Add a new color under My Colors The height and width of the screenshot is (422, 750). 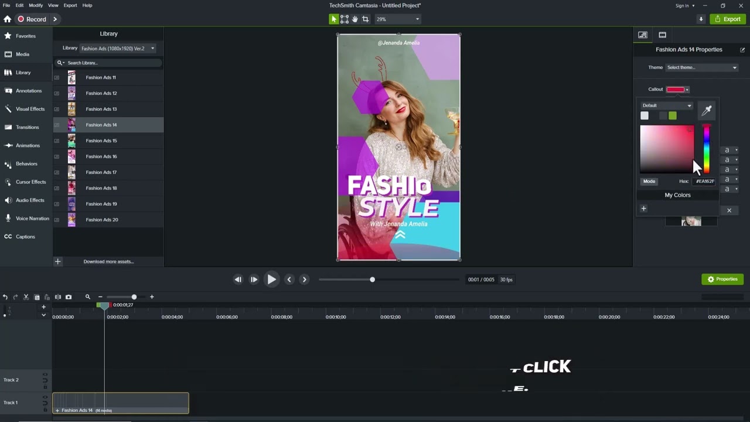tap(643, 209)
